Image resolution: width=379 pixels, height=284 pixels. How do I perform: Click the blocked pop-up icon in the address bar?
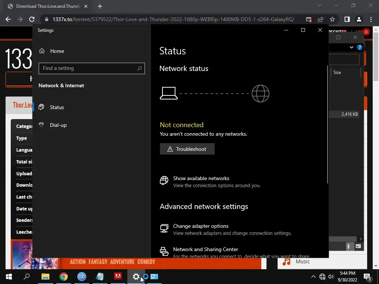point(309,19)
